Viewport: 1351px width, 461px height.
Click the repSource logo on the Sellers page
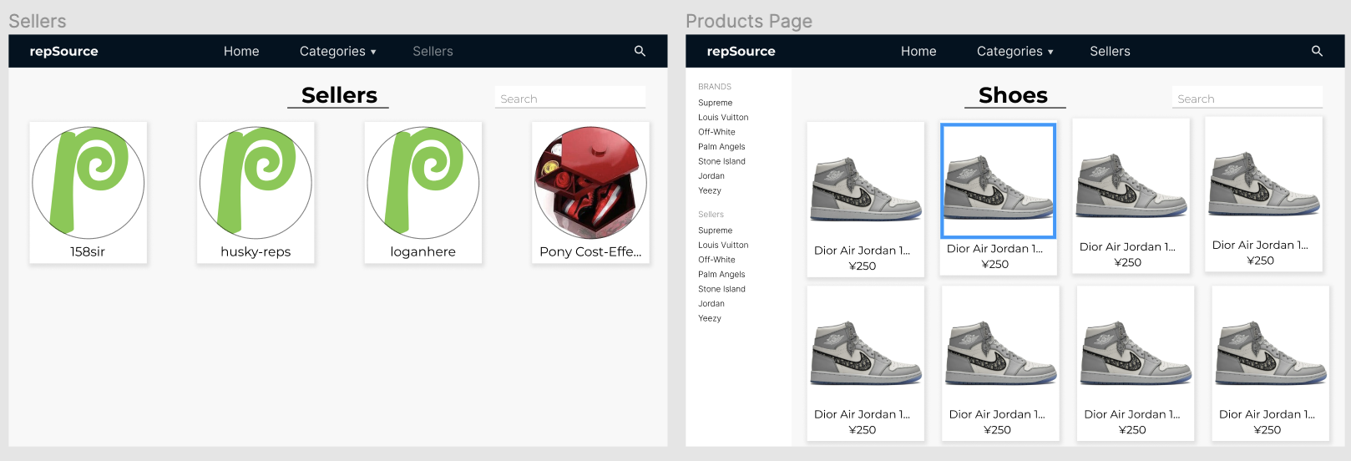[x=64, y=52]
